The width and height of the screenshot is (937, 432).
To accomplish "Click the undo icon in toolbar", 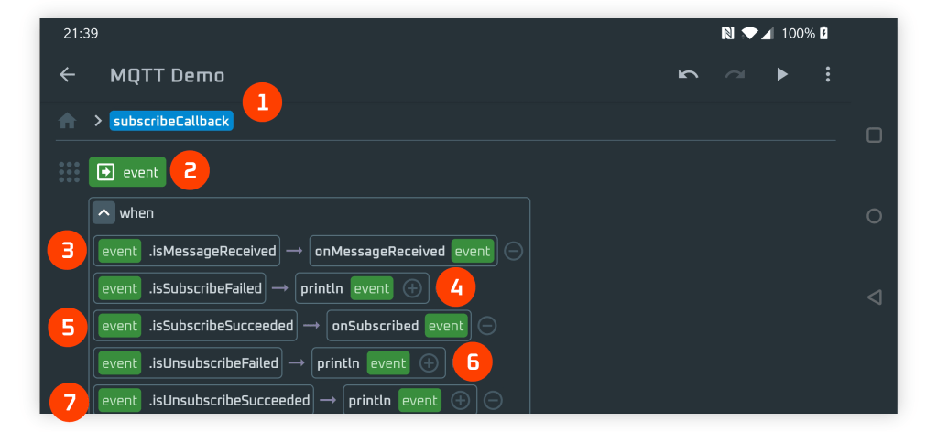I will point(688,75).
